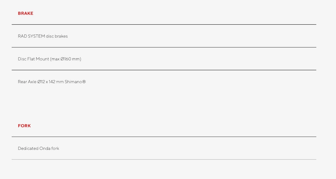Click the red BRAKE section heading
The height and width of the screenshot is (179, 336).
coord(25,13)
